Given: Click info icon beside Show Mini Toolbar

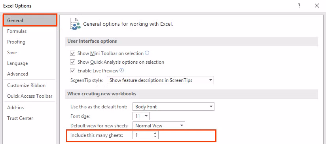Looking at the screenshot, I should (147, 53).
